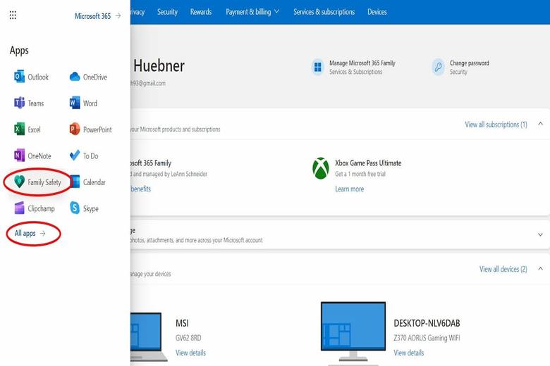Open Services & subscriptions tab
550x366 pixels.
[324, 12]
